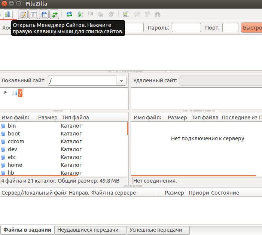Click the Порт port field

tap(230, 28)
